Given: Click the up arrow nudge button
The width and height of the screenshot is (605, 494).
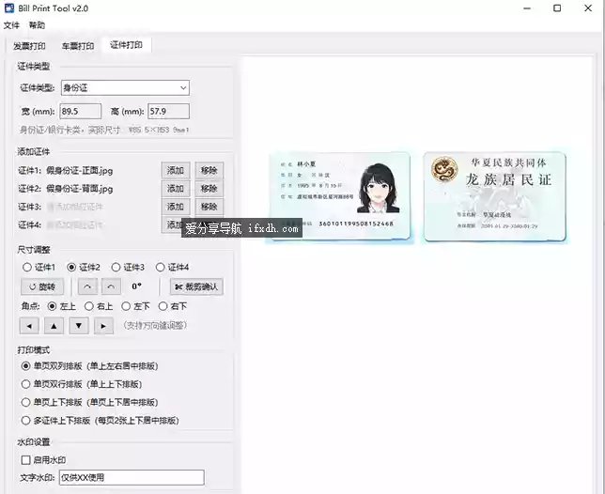Looking at the screenshot, I should [x=54, y=326].
